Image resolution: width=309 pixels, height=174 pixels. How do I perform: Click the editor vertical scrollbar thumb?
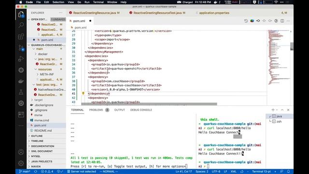click(292, 46)
